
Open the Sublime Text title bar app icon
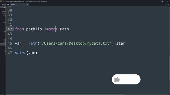1,1
